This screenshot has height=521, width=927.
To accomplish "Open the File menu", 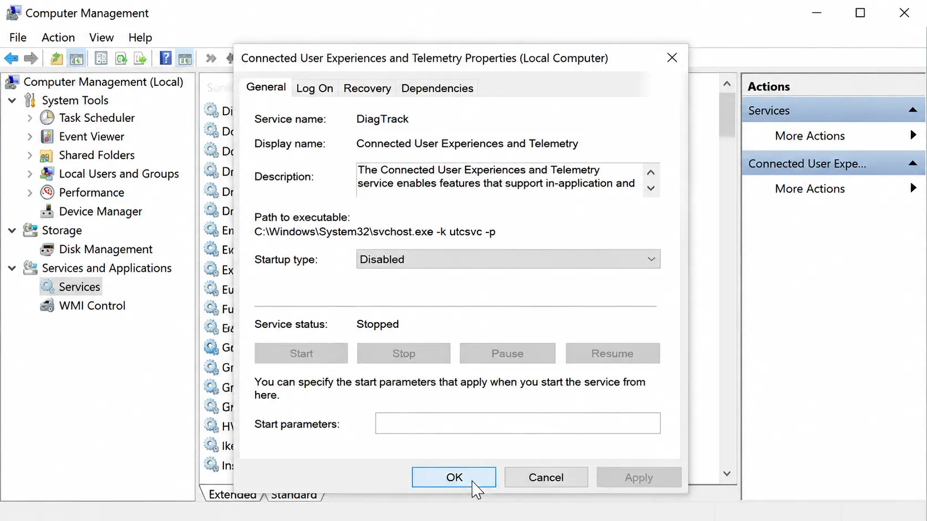I will pyautogui.click(x=18, y=37).
